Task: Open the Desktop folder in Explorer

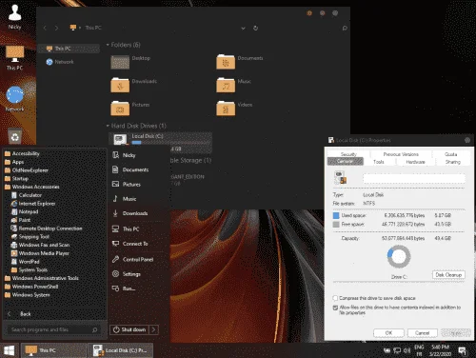Action: [130, 61]
